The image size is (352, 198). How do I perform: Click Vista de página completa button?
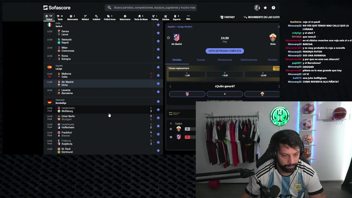tap(225, 51)
